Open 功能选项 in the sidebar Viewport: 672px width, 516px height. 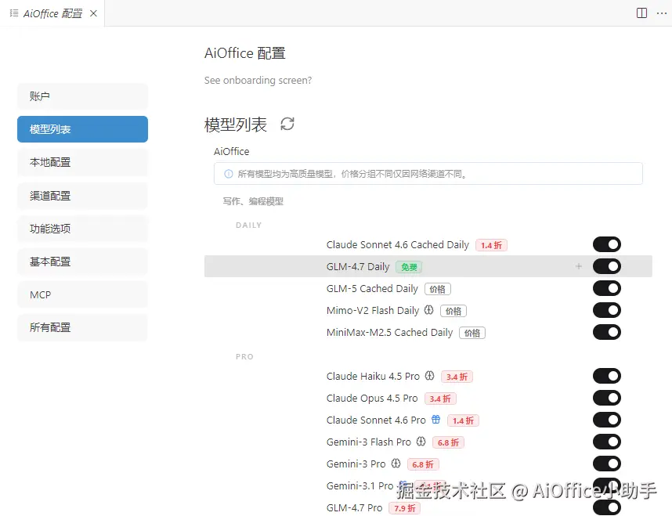(x=82, y=229)
